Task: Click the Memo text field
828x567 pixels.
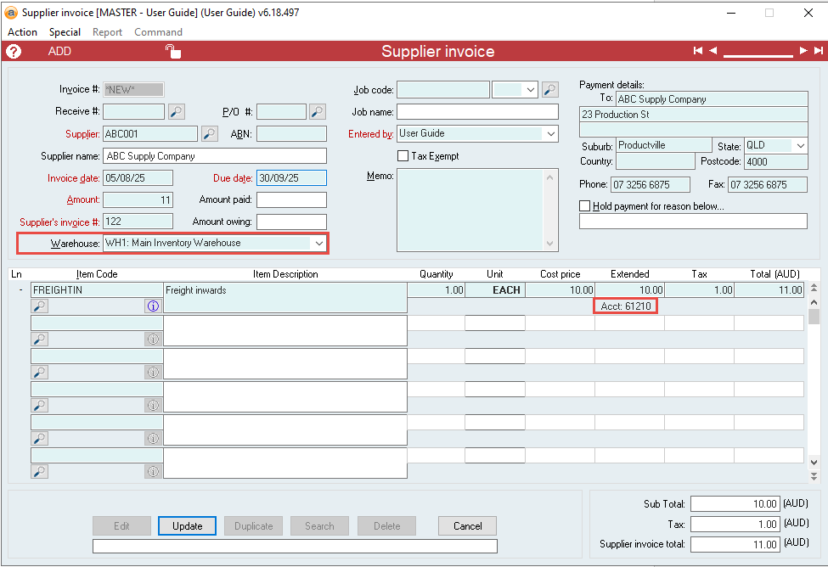Action: coord(469,210)
